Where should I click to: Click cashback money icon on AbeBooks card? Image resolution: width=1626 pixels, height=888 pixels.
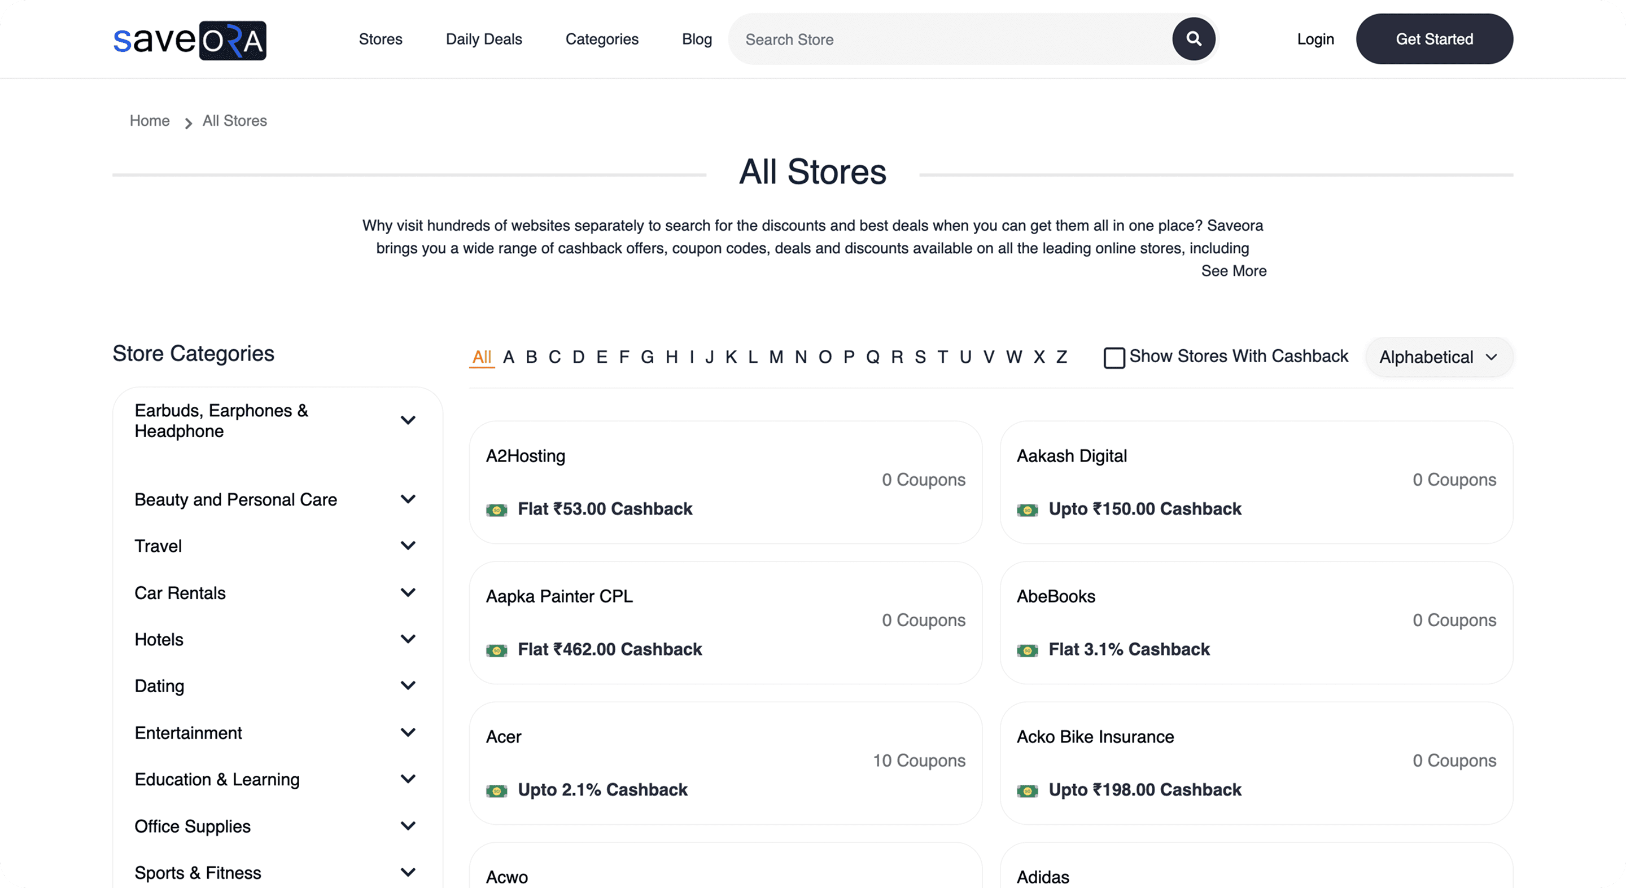pyautogui.click(x=1027, y=650)
